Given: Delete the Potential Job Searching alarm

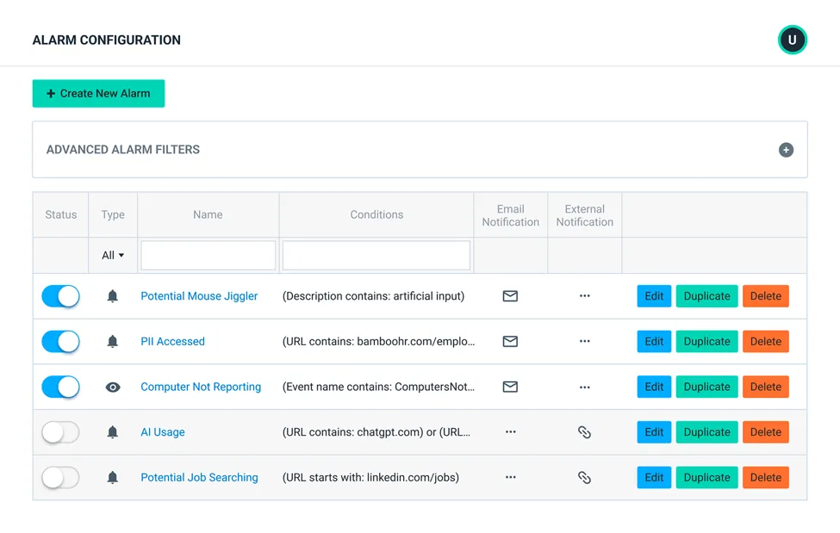Looking at the screenshot, I should [x=766, y=477].
